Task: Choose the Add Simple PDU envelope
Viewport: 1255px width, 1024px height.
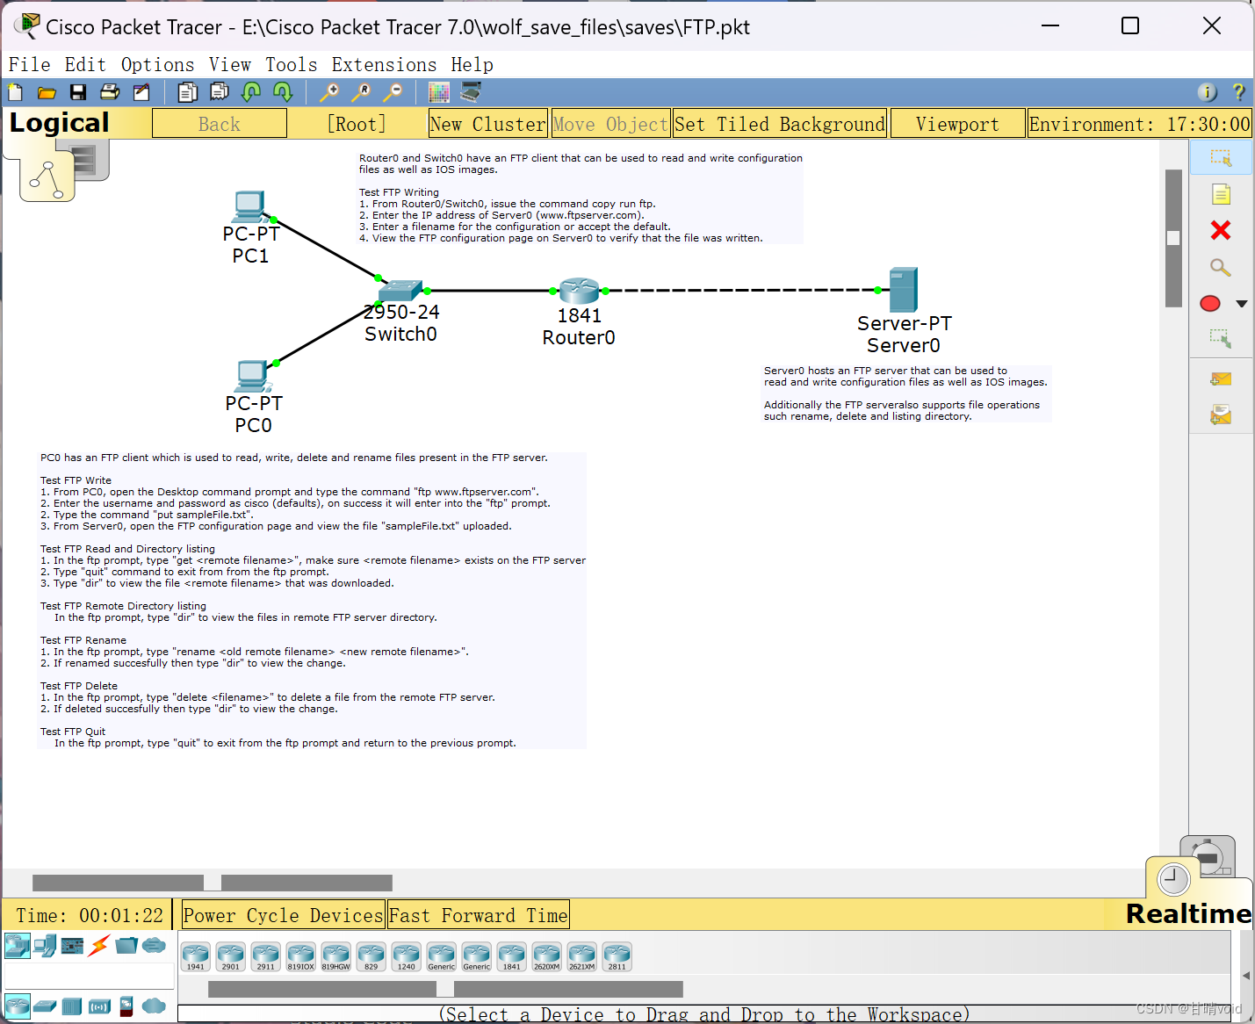Action: (1221, 379)
